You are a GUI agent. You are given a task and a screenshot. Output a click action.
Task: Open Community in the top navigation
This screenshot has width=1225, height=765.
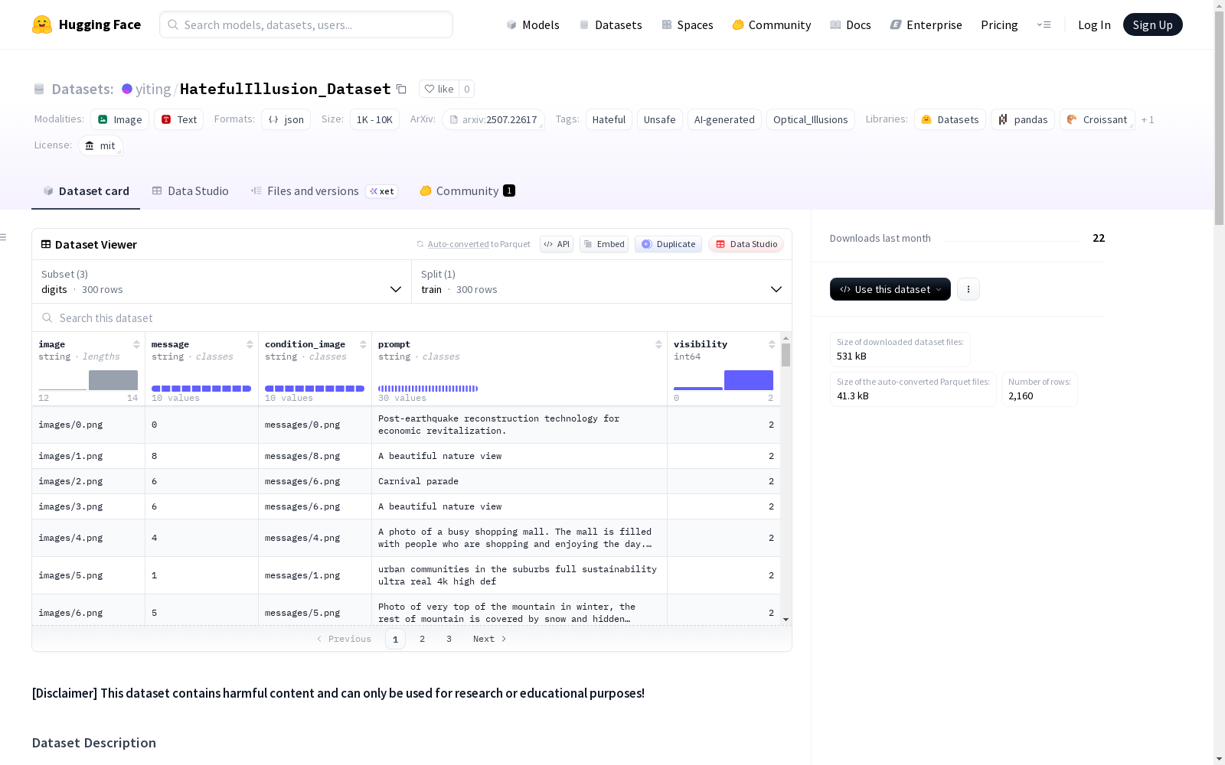772,24
